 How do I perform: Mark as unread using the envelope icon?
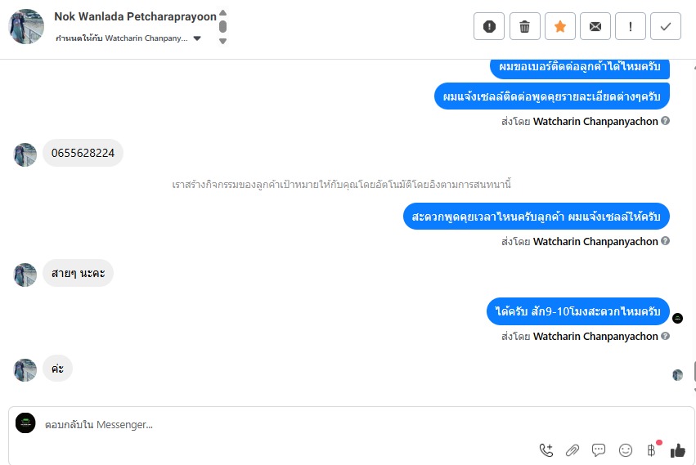(595, 27)
